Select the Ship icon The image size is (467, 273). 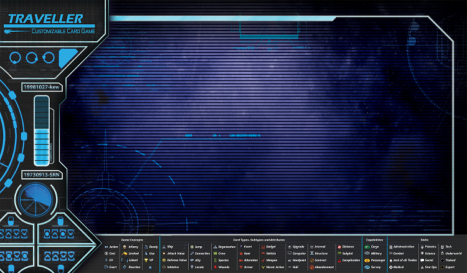[x=164, y=247]
